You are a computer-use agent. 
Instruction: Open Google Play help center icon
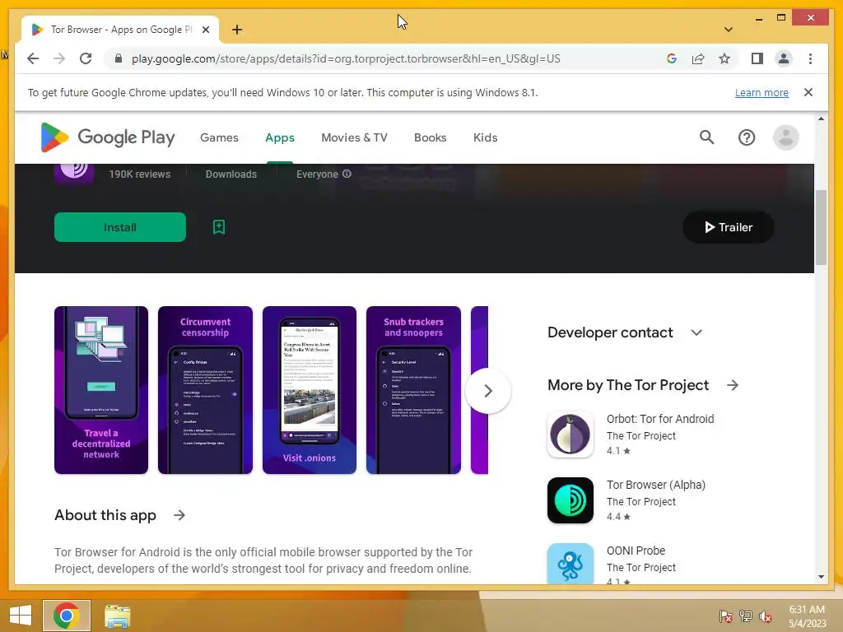[x=746, y=137]
